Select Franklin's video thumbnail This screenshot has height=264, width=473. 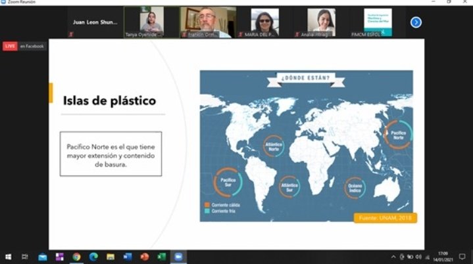pyautogui.click(x=208, y=22)
